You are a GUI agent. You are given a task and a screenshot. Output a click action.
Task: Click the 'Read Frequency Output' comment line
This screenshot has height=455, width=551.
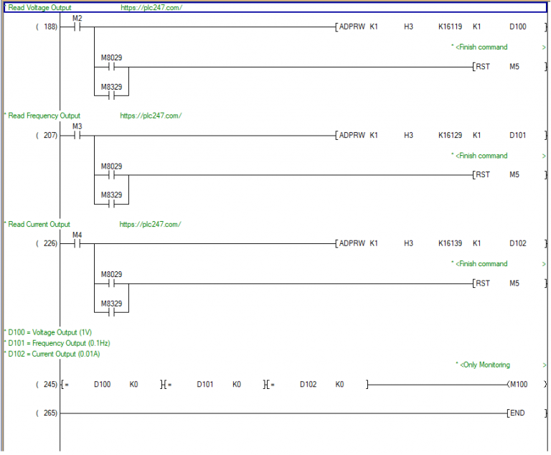tap(93, 116)
